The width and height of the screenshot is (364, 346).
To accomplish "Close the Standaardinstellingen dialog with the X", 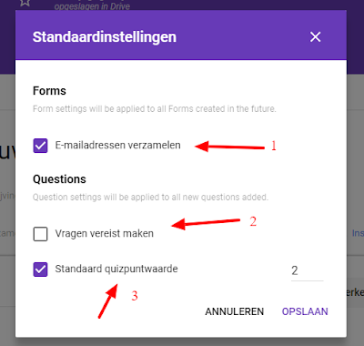I will point(315,37).
